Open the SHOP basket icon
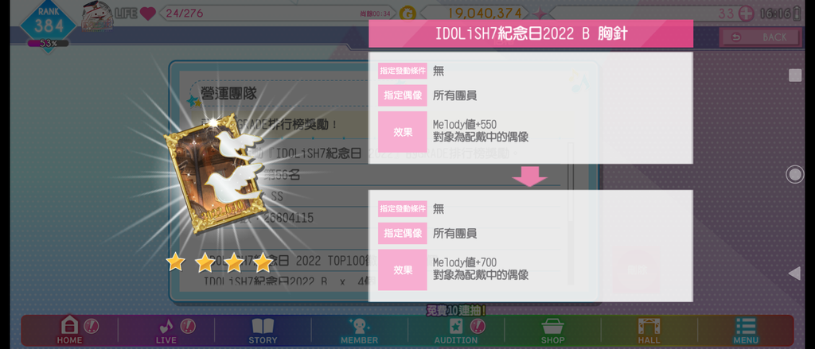This screenshot has width=815, height=349. [552, 327]
